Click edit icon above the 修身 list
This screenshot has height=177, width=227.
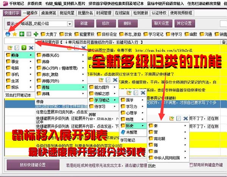pyautogui.click(x=17, y=48)
